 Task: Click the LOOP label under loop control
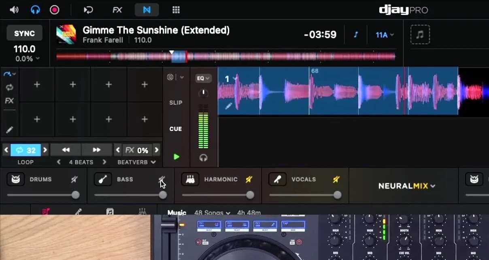[26, 162]
